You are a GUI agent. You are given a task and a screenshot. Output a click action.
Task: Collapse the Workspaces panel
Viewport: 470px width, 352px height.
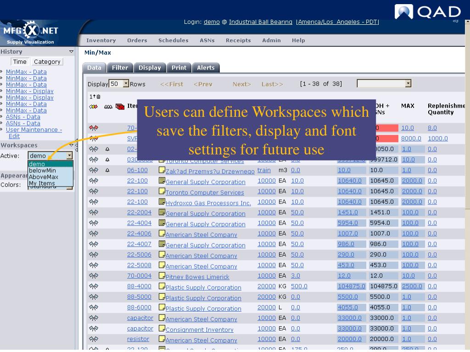[71, 145]
